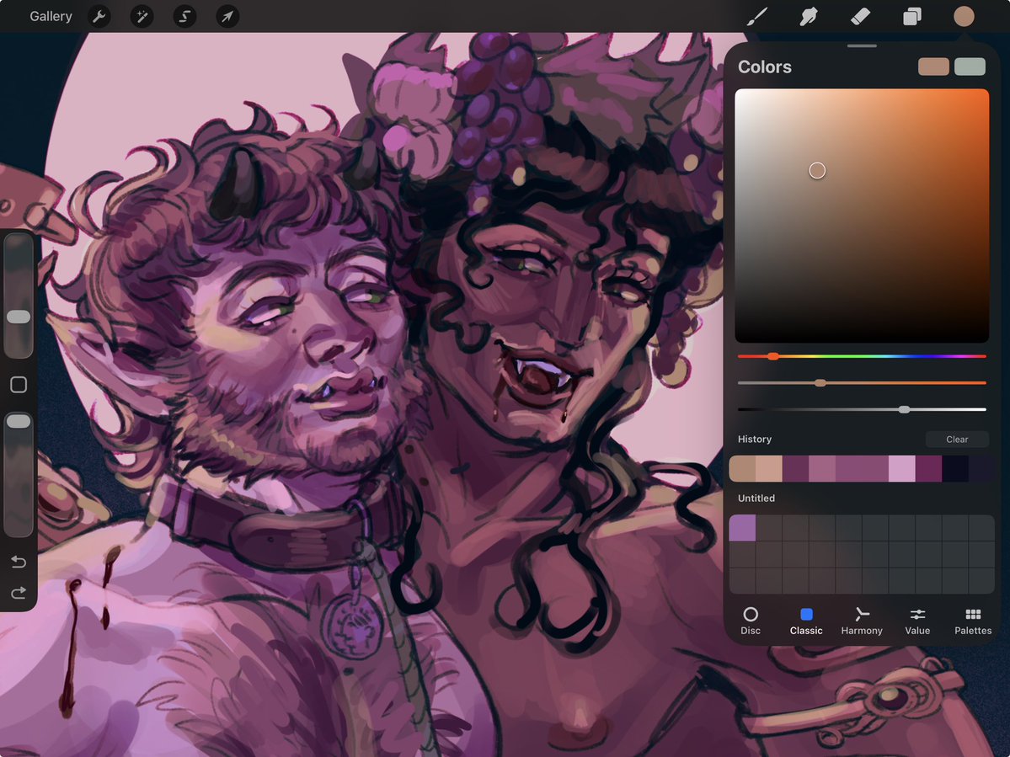Tap the Redo arrow in sidebar
1010x757 pixels.
pyautogui.click(x=19, y=592)
